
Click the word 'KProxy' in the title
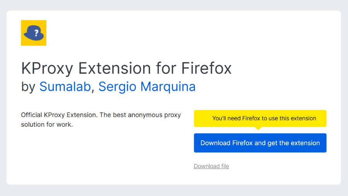point(47,69)
